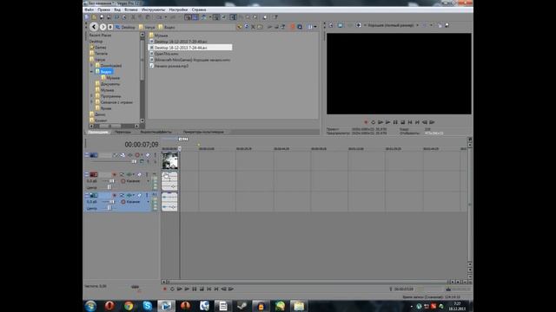Open Skype from the taskbar

pos(148,306)
